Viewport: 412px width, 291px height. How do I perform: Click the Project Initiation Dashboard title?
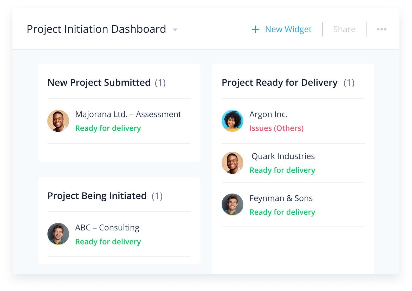[x=96, y=29]
